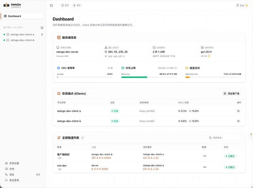Click the internal IP 192.168.107.2
Screen dimensions: 253x188
point(117,56)
